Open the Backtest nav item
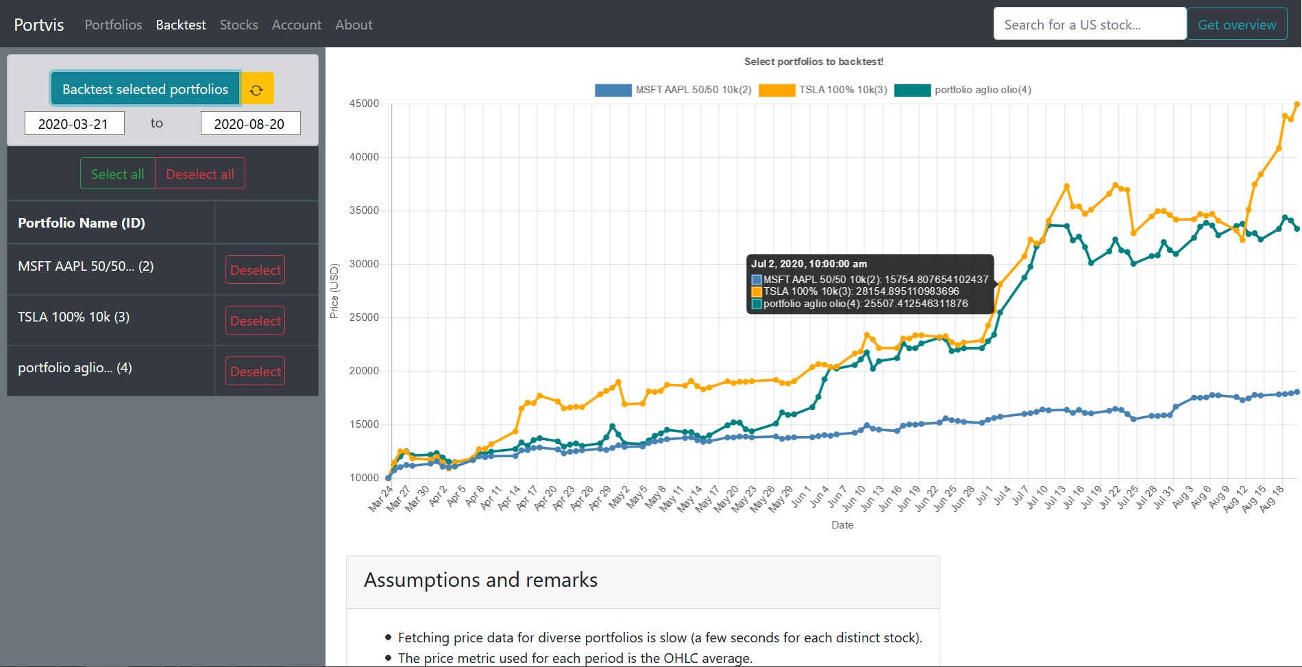 (x=181, y=25)
